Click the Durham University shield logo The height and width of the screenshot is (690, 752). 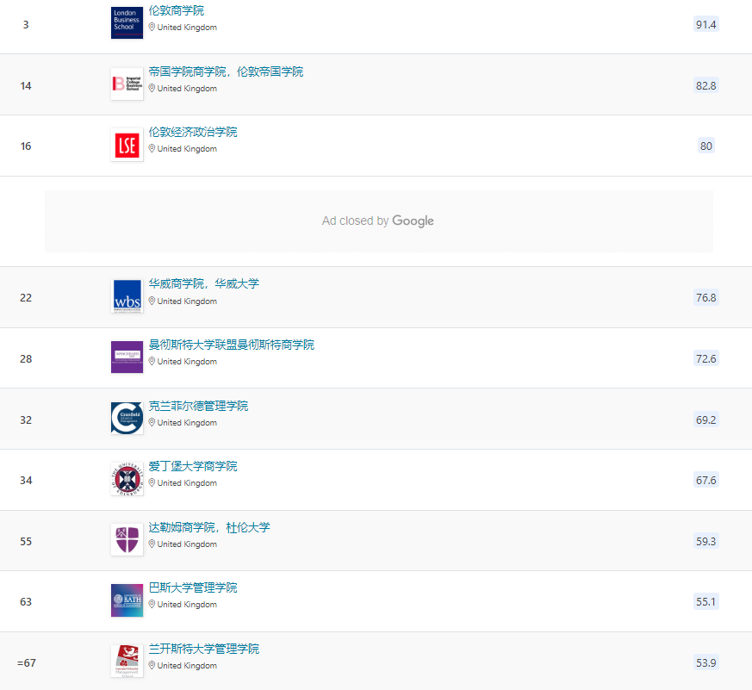pyautogui.click(x=127, y=539)
